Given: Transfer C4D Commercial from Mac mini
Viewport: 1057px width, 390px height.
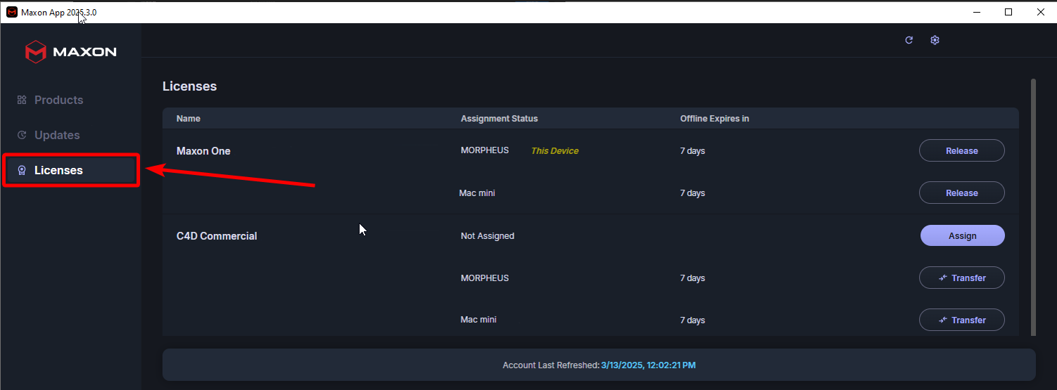Looking at the screenshot, I should [961, 320].
